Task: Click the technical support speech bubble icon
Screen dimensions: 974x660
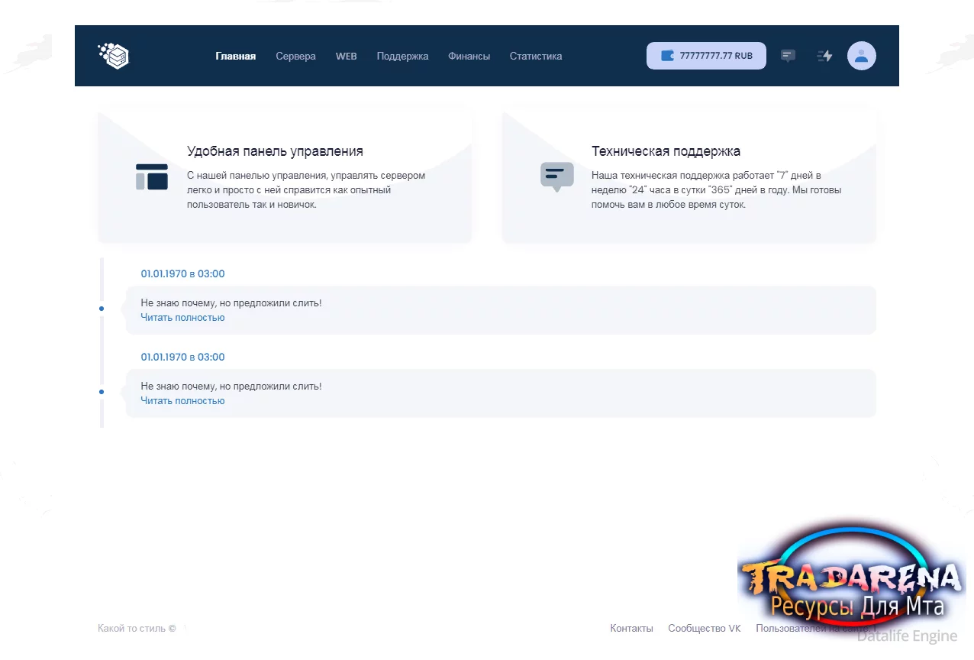Action: pyautogui.click(x=556, y=176)
